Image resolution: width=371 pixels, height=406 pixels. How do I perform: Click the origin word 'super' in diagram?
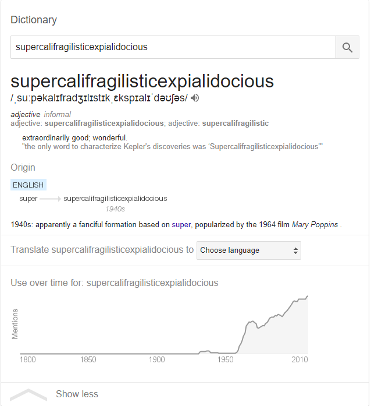tap(28, 199)
